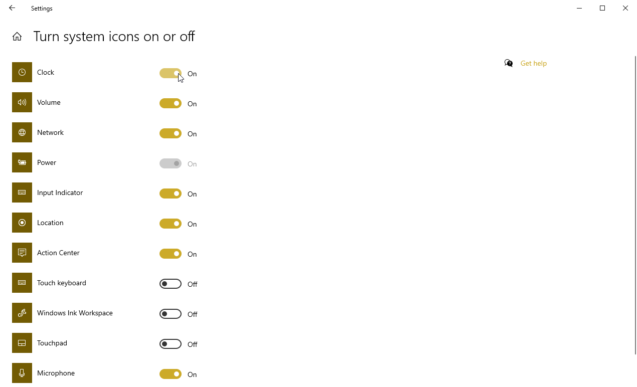Click the Power battery icon tile
This screenshot has height=387, width=637.
pos(22,162)
